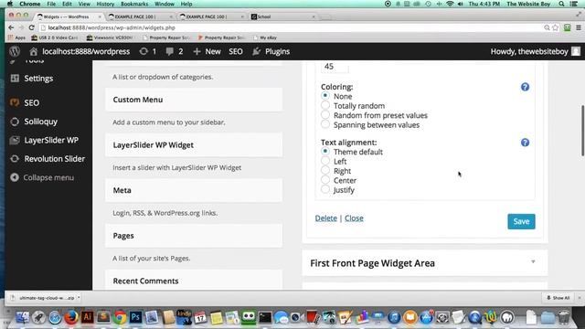Switch to second EXAMPLE PAGE 100 tab

211,16
